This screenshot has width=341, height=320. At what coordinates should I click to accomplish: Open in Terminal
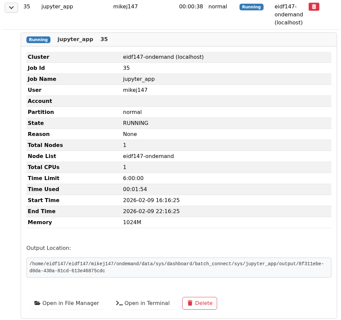(143, 303)
